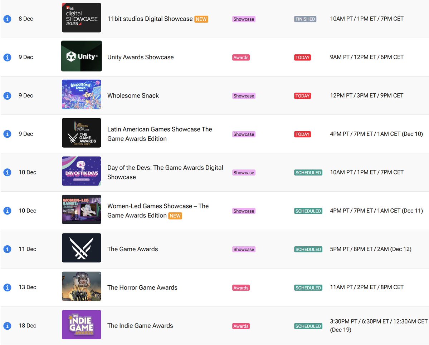
Task: Click SCHEDULED badge on Day of the Devs row
Action: click(x=308, y=172)
